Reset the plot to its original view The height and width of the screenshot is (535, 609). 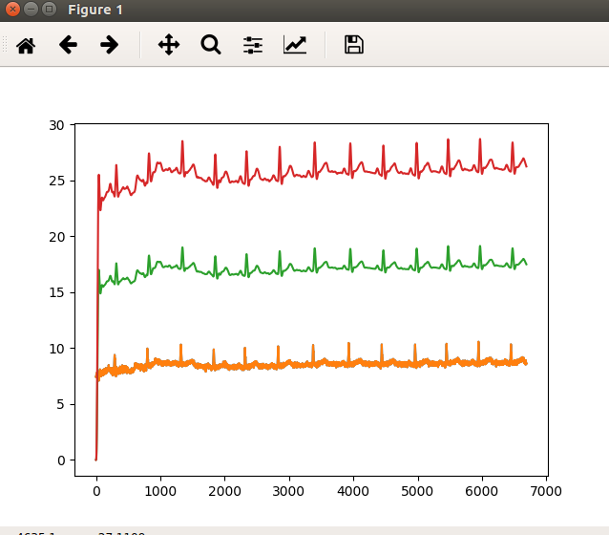click(x=26, y=45)
